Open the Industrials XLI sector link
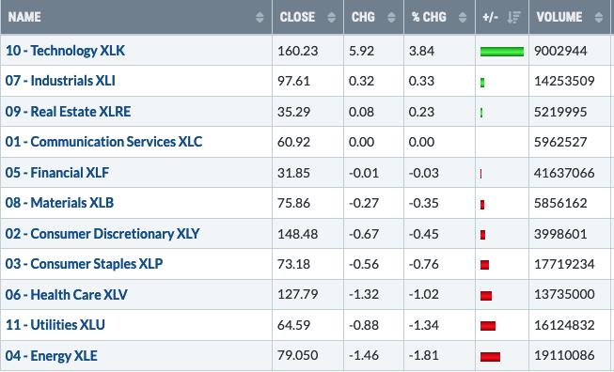 (x=60, y=81)
